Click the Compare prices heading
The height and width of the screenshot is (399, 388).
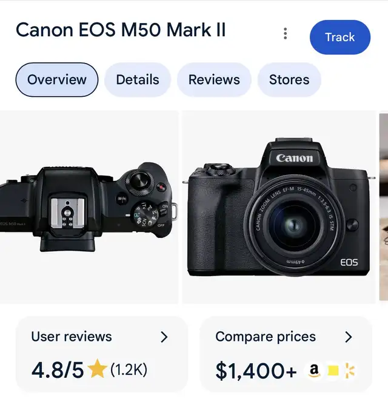click(x=266, y=337)
